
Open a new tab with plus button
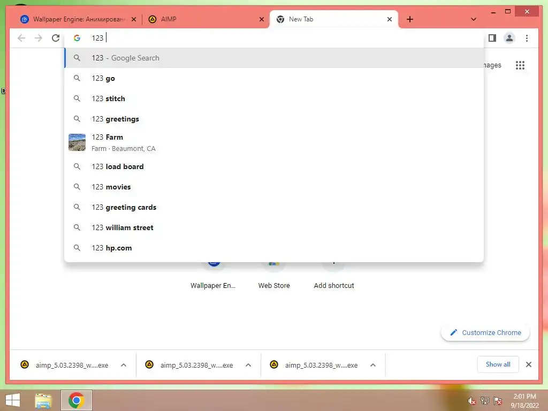(410, 19)
